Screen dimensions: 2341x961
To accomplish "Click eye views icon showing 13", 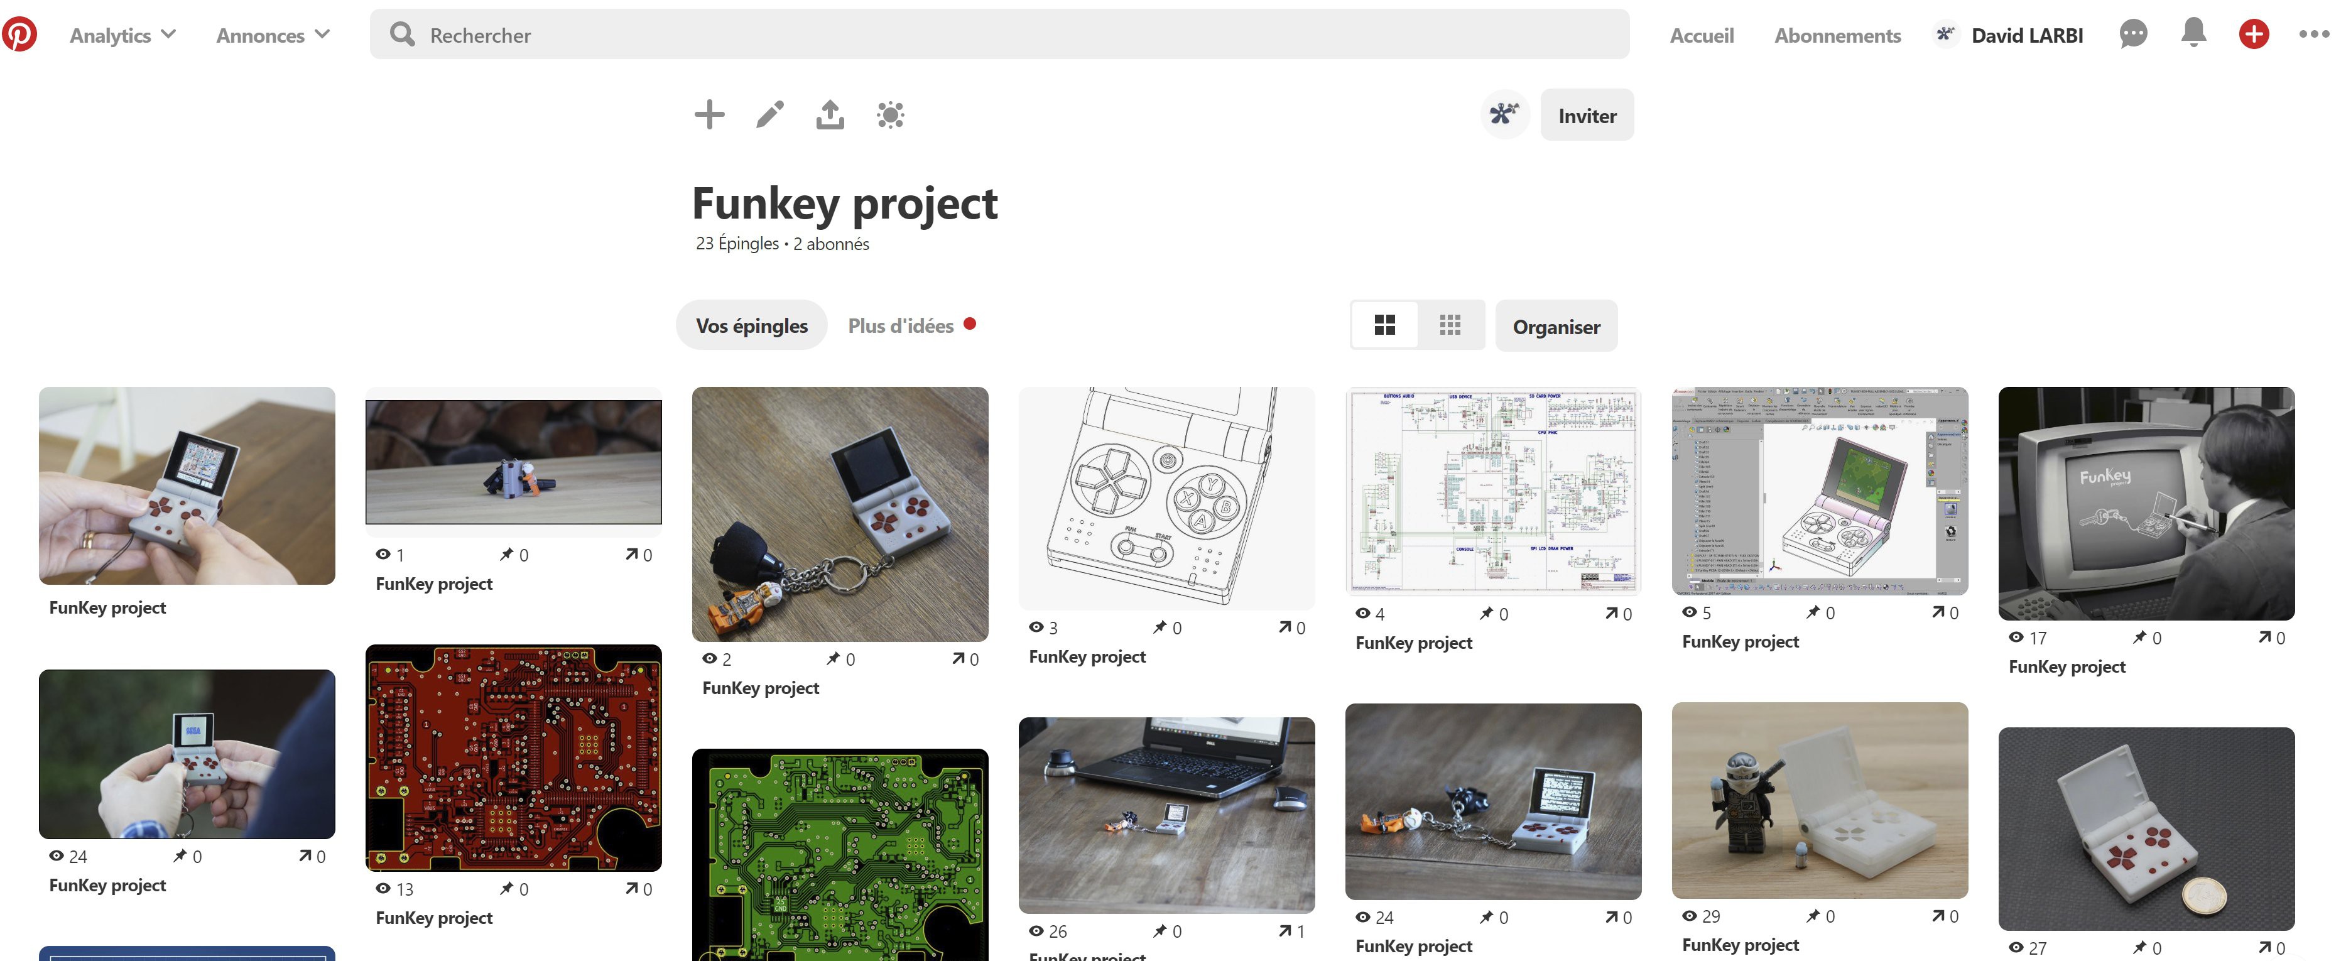I will point(383,888).
